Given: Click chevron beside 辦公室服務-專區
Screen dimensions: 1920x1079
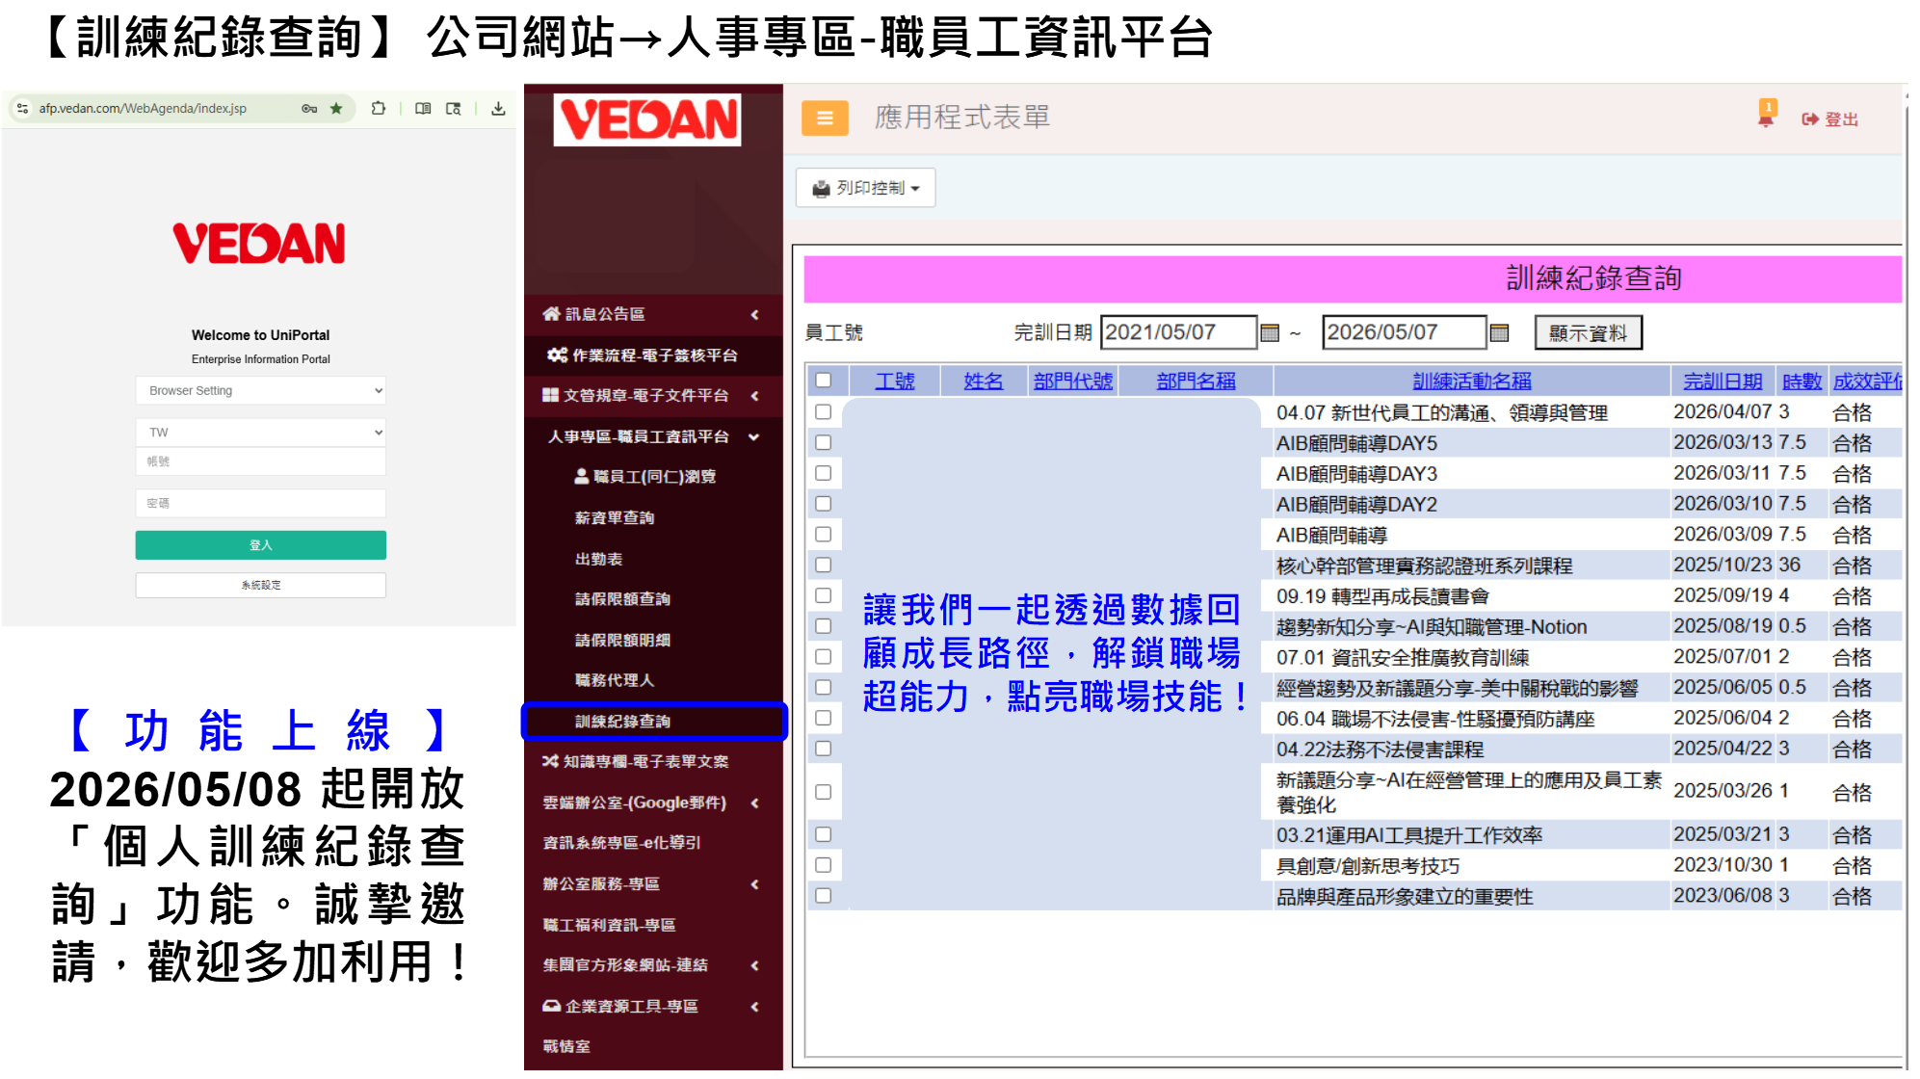Looking at the screenshot, I should coord(754,884).
